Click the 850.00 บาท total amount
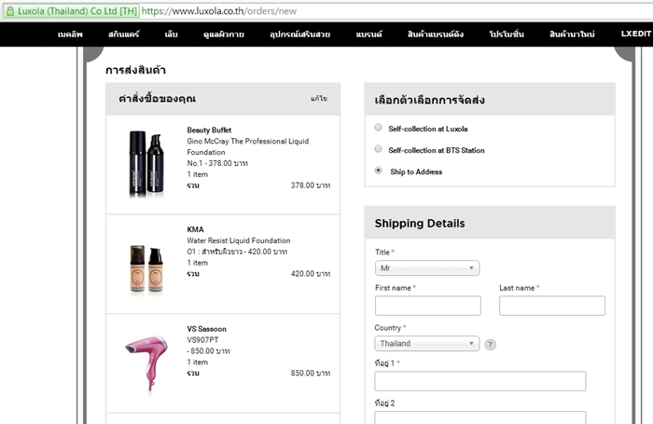 coord(311,374)
